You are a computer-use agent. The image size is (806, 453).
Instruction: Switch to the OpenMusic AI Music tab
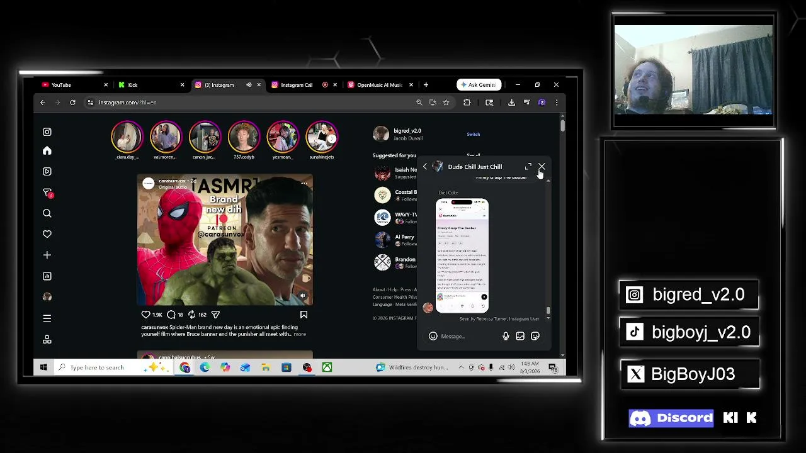(x=380, y=85)
